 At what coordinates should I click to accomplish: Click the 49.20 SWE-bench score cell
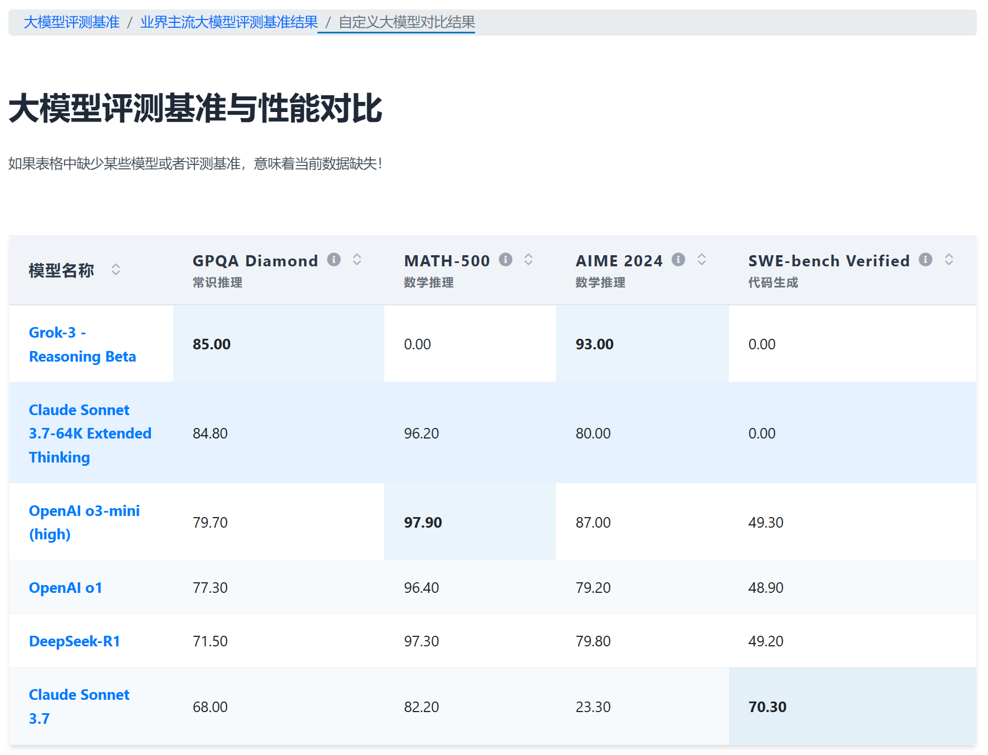(x=853, y=641)
